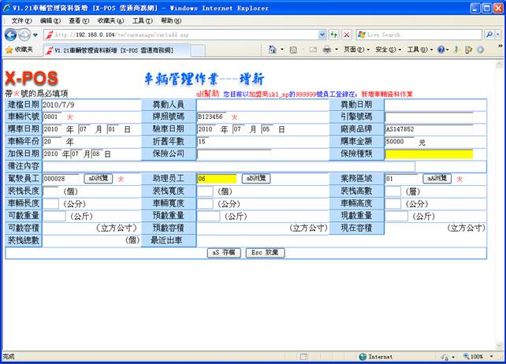The height and width of the screenshot is (364, 506).
Task: Click the Esc 放棄 cancel button
Action: 266,253
